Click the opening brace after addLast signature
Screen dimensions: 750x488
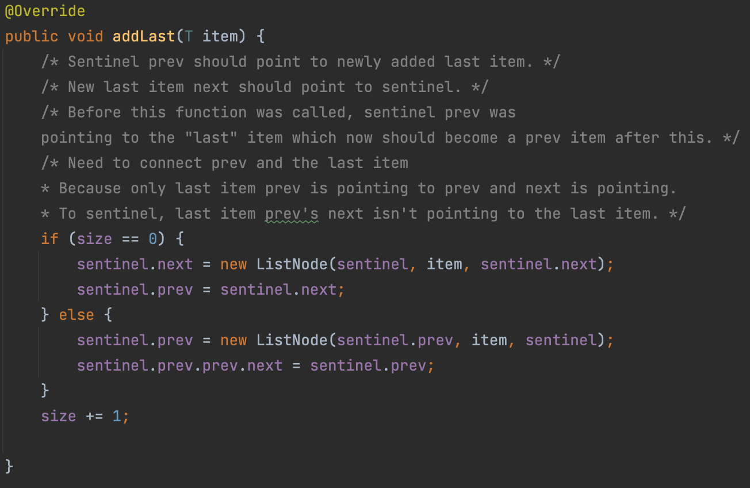[x=260, y=36]
